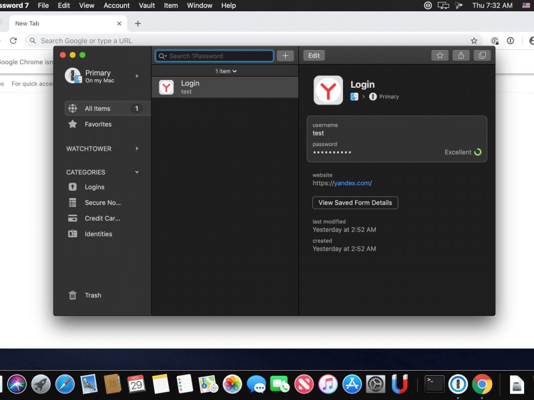Mark the Login item as favorite with star

pos(440,55)
